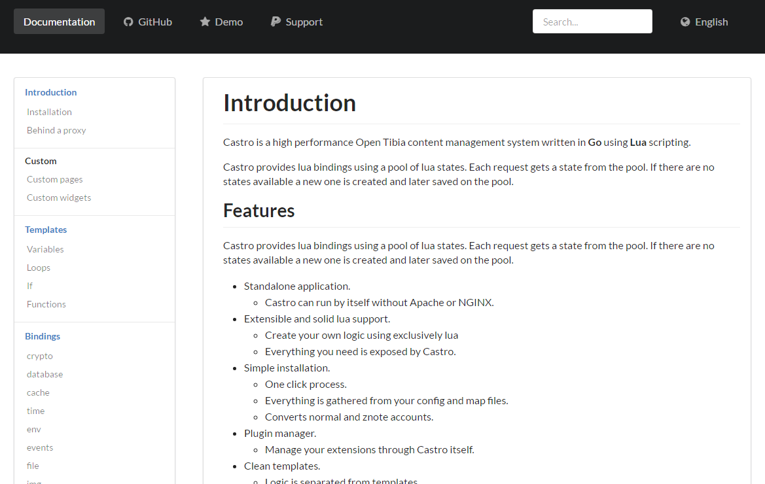Click 'One click process.' sub-item
Screen dimensions: 765x484
click(306, 384)
